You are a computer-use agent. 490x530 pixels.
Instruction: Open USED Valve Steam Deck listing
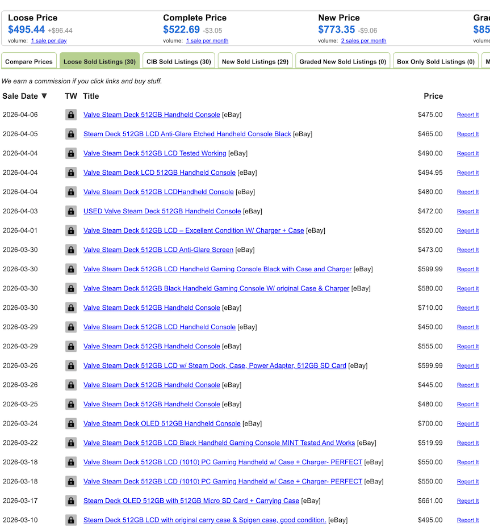tap(162, 211)
